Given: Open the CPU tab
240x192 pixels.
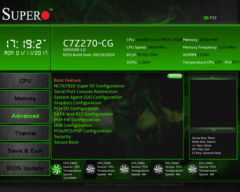Looking at the screenshot, I should (x=25, y=81).
